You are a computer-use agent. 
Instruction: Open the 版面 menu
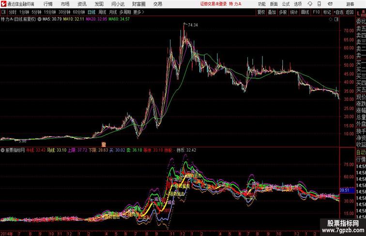[x=274, y=4]
